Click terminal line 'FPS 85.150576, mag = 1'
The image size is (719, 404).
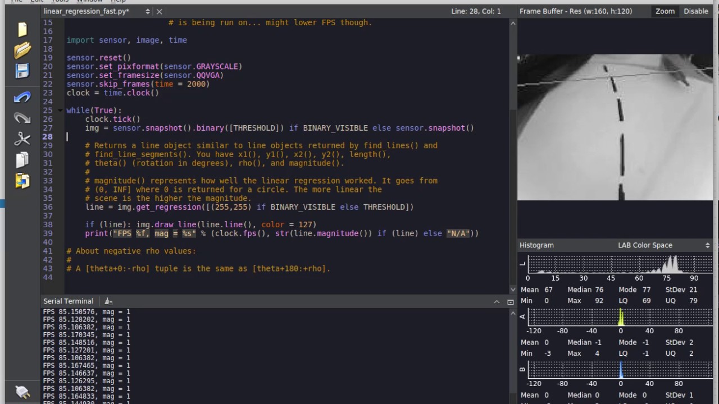tap(87, 311)
